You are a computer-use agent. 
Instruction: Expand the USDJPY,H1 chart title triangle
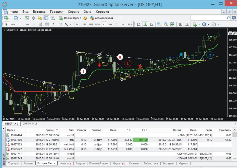pos(4,30)
